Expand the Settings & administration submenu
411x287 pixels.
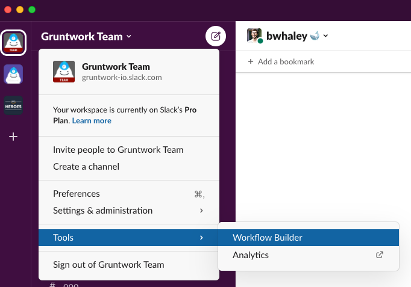129,211
